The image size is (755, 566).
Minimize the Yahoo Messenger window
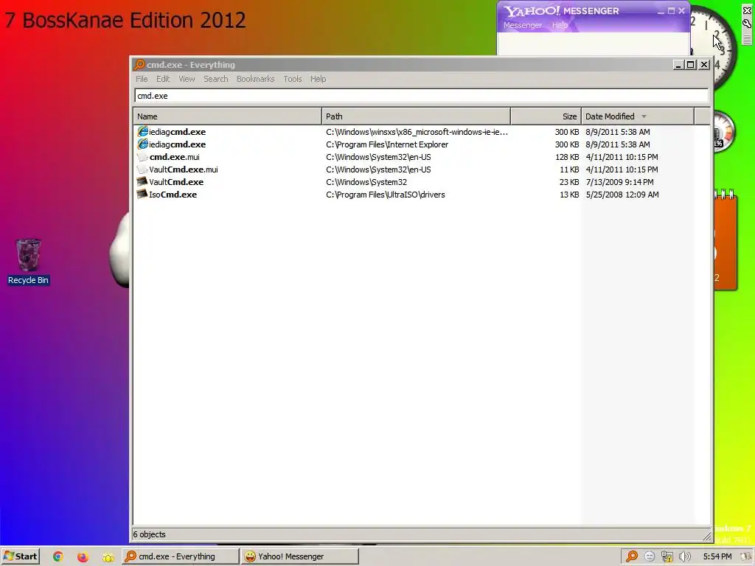pyautogui.click(x=661, y=10)
